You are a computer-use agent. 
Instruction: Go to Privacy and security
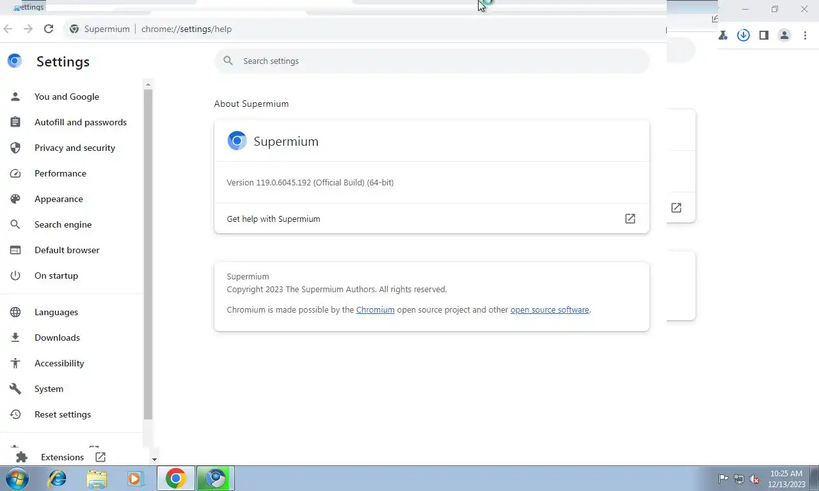(75, 148)
